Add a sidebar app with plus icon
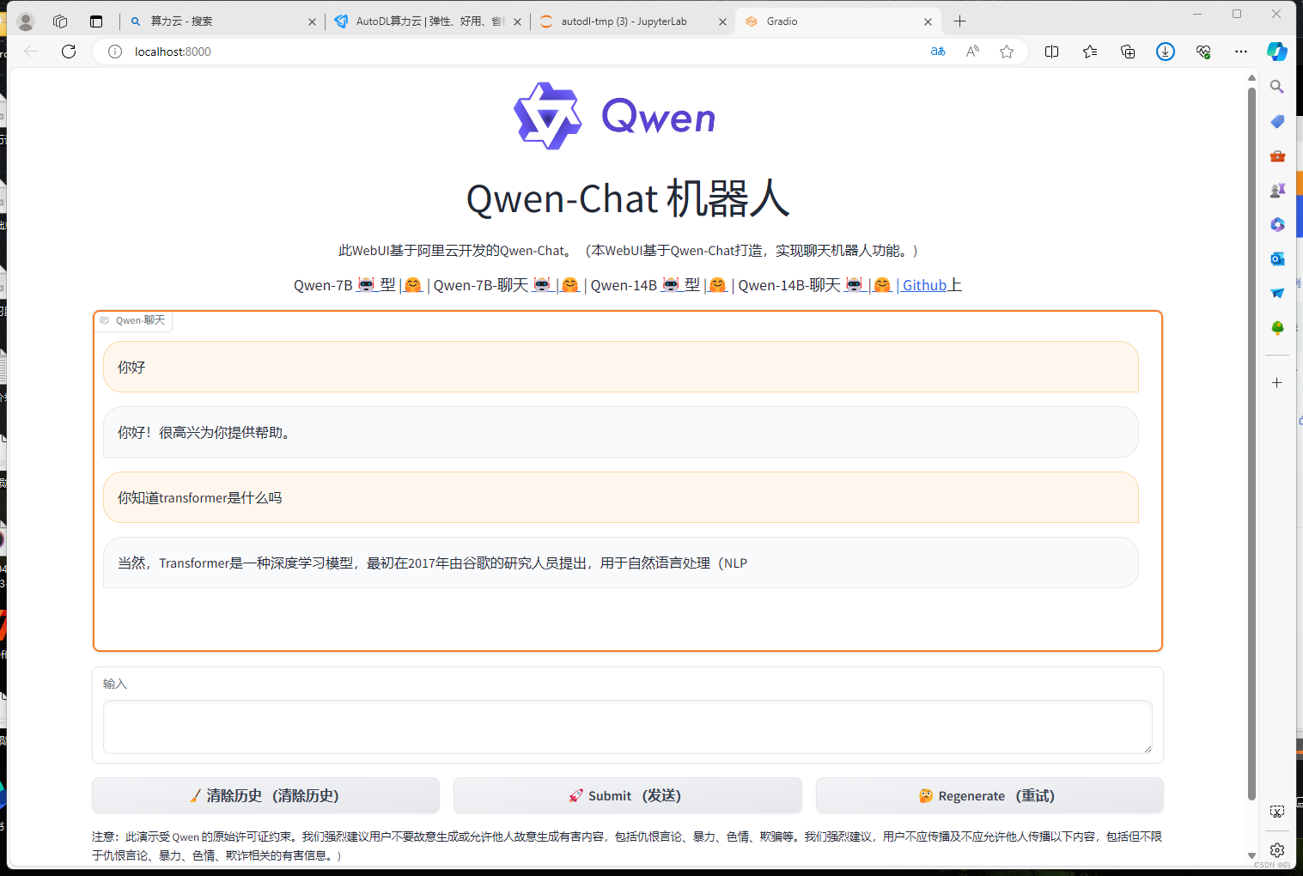Image resolution: width=1303 pixels, height=876 pixels. [x=1277, y=382]
